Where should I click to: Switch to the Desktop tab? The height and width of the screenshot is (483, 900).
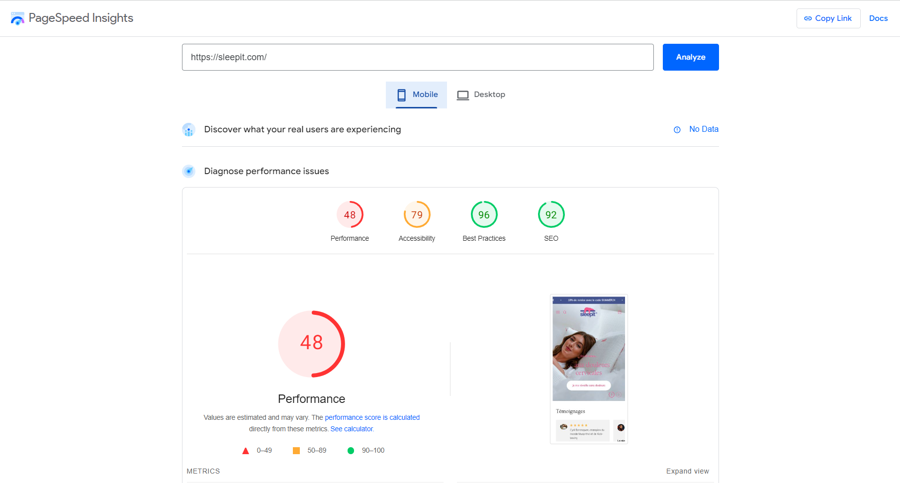point(481,95)
